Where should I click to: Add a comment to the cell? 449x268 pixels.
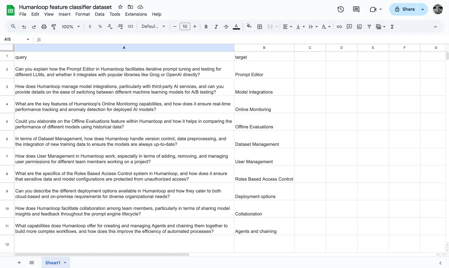click(349, 27)
